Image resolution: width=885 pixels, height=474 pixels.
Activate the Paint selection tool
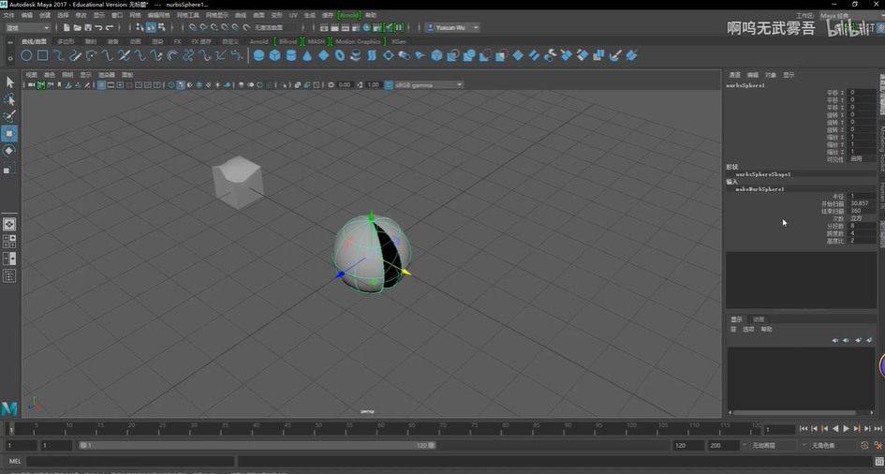click(9, 116)
